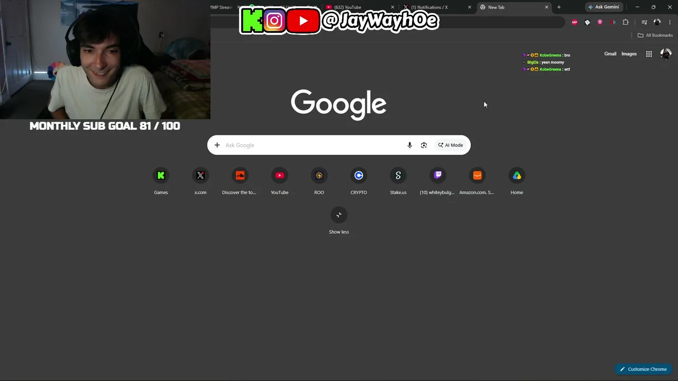Click the Ask Gemini button
This screenshot has height=381, width=678.
click(604, 7)
